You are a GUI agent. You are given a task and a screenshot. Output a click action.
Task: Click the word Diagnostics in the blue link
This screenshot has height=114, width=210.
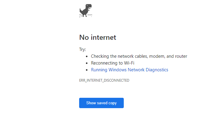(157, 70)
